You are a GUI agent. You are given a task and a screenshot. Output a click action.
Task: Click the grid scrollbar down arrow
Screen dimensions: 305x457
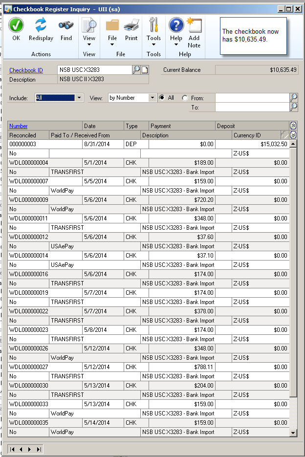(293, 433)
